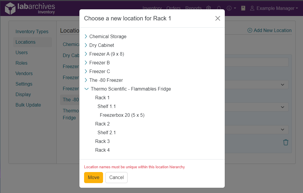Click the LabArchives Inventory logo icon
The width and height of the screenshot is (303, 193).
pyautogui.click(x=10, y=8)
